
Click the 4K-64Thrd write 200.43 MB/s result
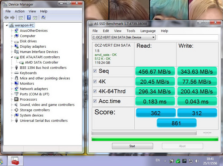[197, 91]
